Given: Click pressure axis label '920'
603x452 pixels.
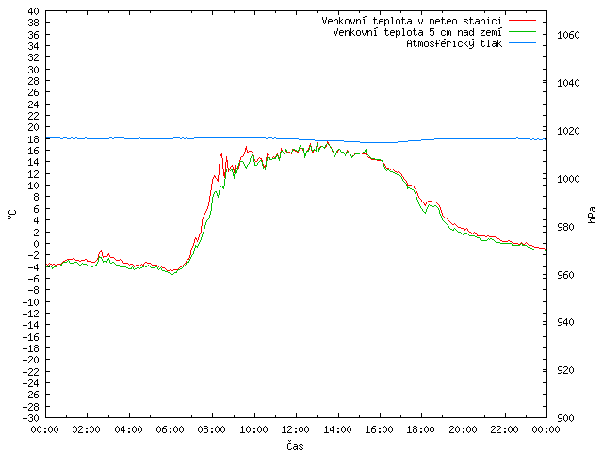Looking at the screenshot, I should (x=565, y=370).
